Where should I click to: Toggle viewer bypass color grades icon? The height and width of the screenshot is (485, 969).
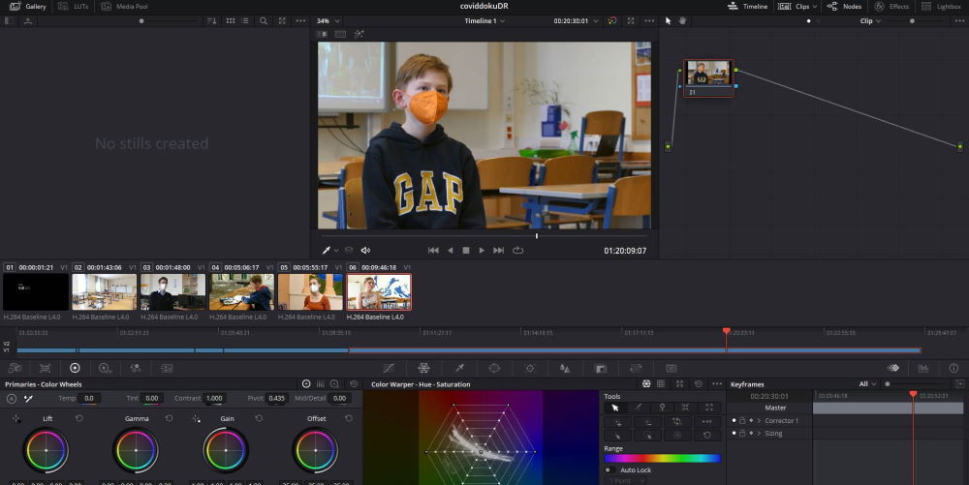[611, 21]
